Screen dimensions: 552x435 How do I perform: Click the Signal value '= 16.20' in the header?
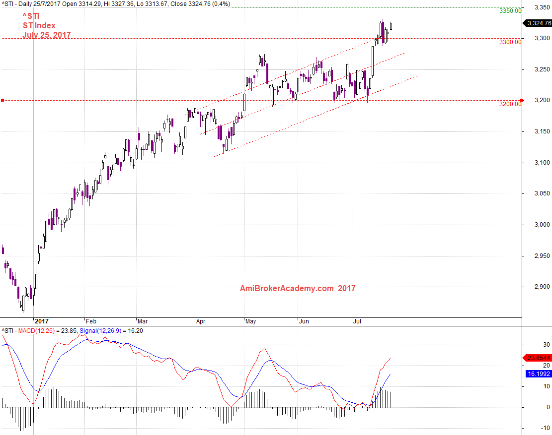click(133, 331)
